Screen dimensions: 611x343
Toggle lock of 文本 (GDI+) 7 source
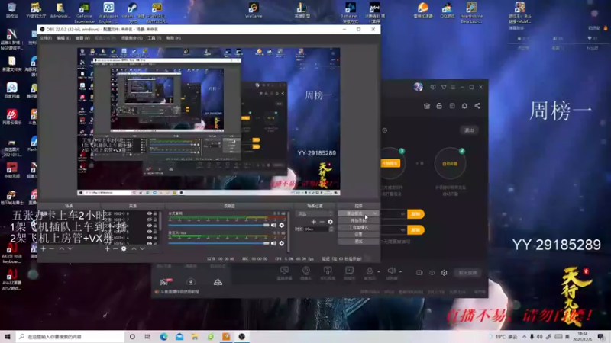point(155,220)
